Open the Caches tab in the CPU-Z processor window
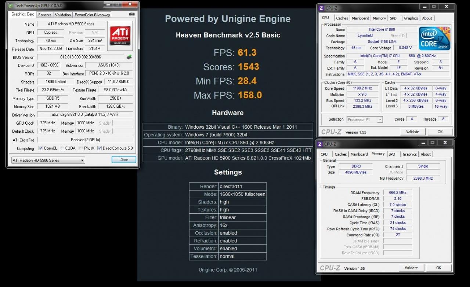 point(342,18)
